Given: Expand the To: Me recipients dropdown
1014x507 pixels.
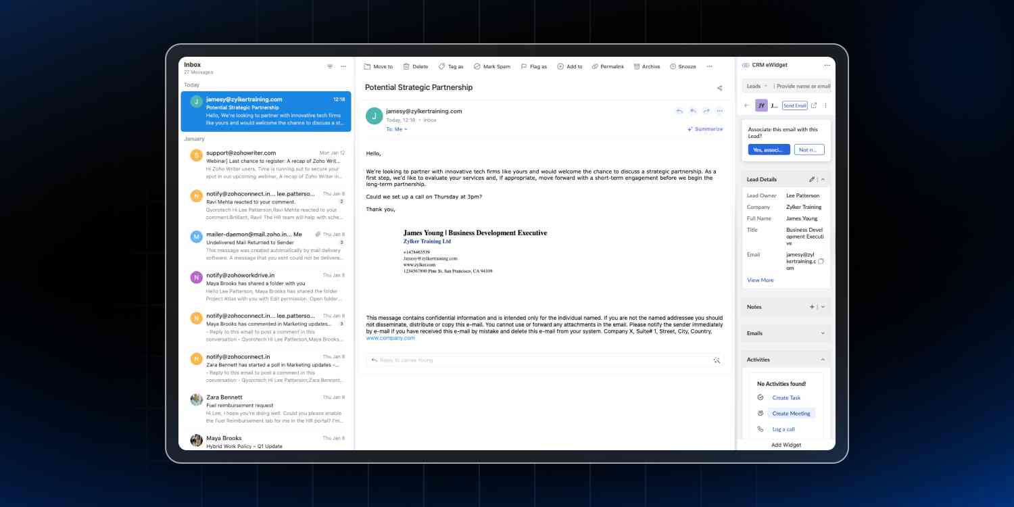Looking at the screenshot, I should pyautogui.click(x=396, y=129).
